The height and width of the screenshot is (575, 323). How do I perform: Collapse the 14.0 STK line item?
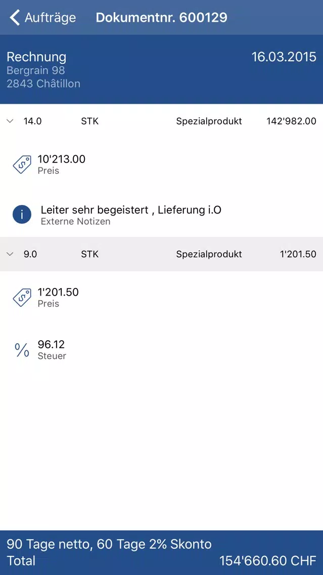pos(10,121)
